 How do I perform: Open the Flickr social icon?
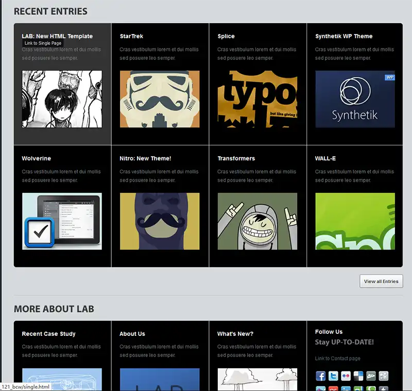[346, 376]
